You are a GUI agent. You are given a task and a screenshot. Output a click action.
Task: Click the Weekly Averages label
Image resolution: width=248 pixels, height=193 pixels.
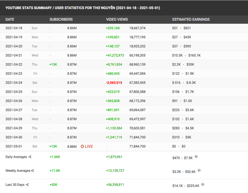click(x=17, y=171)
